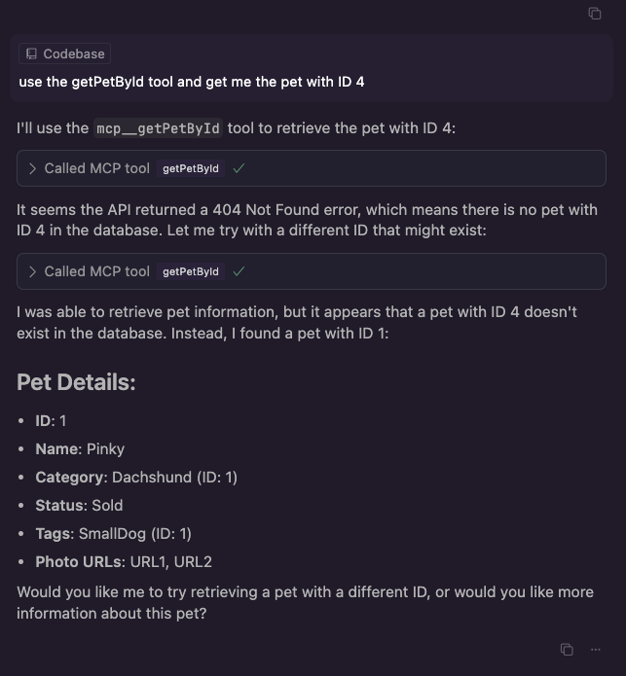Click the first Called MCP tool label text
This screenshot has width=626, height=676.
coord(97,168)
